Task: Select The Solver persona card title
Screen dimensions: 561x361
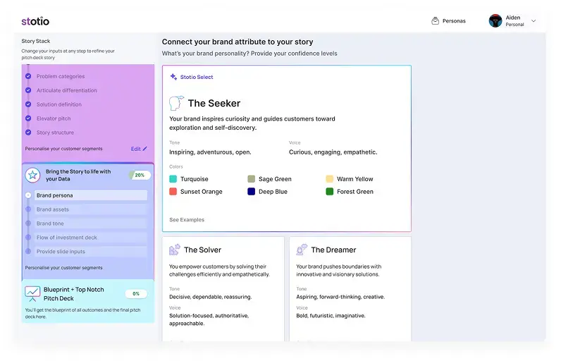Action: (x=202, y=250)
